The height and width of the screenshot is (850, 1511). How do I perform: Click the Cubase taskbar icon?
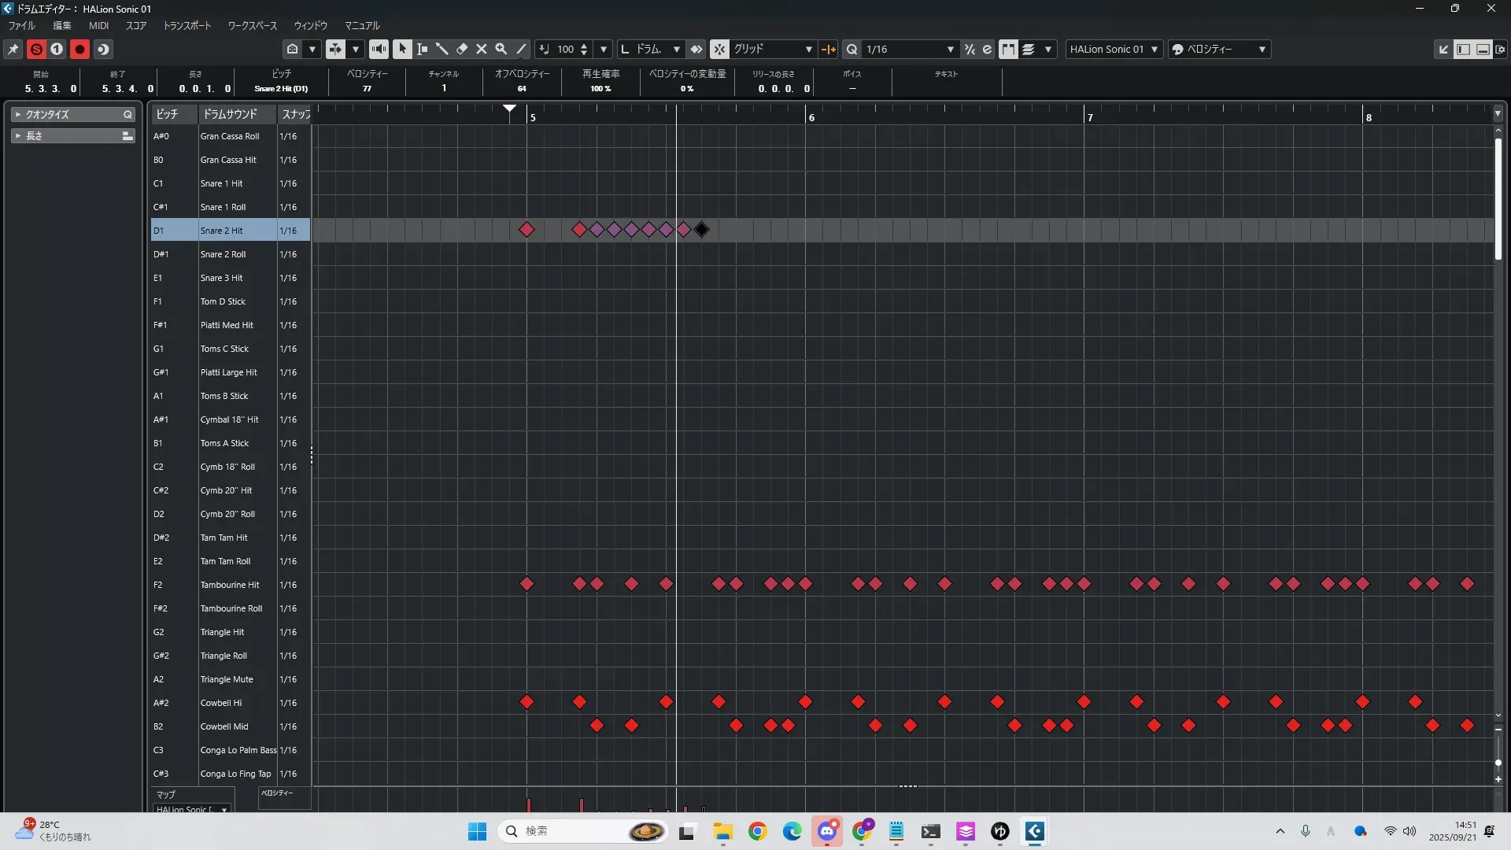[x=1034, y=831]
